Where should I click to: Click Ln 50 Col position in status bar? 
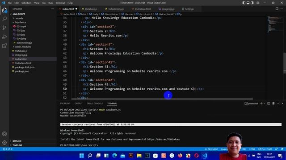[x=211, y=149]
